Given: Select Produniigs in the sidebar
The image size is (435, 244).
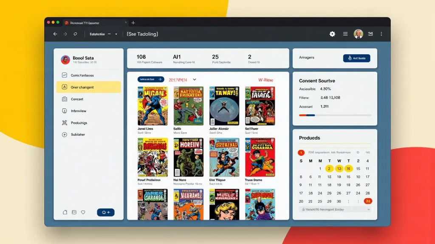Looking at the screenshot, I should (x=88, y=122).
